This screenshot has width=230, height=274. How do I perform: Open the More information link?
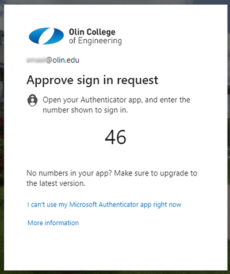point(53,223)
